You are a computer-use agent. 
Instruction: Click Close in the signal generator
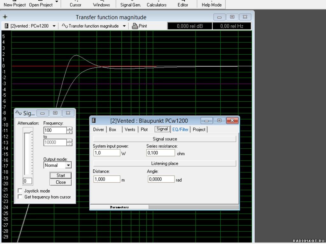tap(61, 182)
